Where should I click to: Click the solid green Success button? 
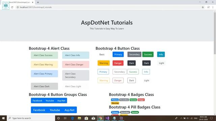click(x=148, y=54)
